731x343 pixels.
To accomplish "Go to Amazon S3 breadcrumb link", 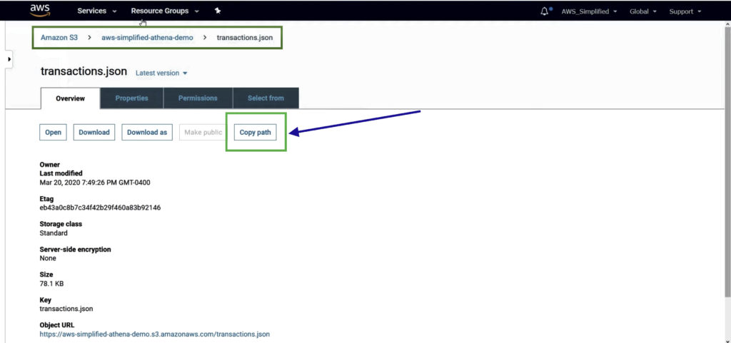I will tap(59, 37).
